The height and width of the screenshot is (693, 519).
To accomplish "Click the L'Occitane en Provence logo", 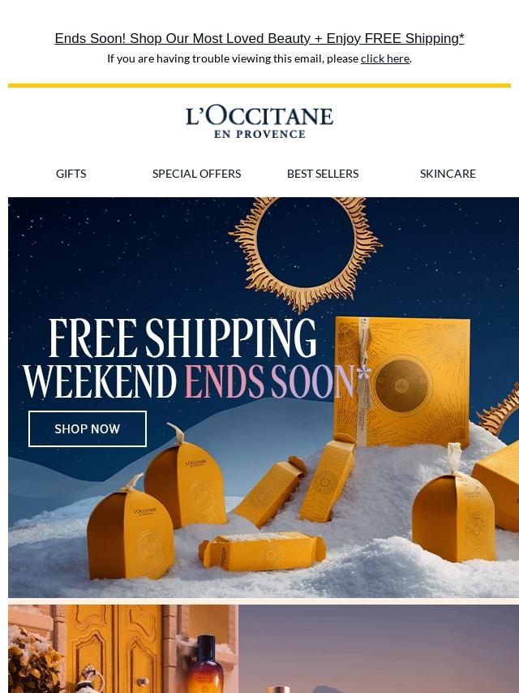I will tap(259, 122).
